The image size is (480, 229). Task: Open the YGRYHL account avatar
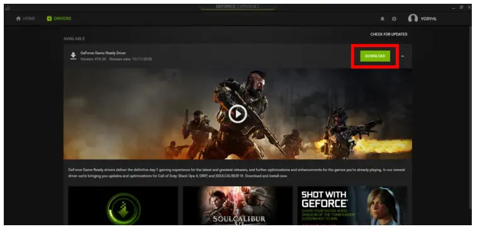(x=413, y=19)
